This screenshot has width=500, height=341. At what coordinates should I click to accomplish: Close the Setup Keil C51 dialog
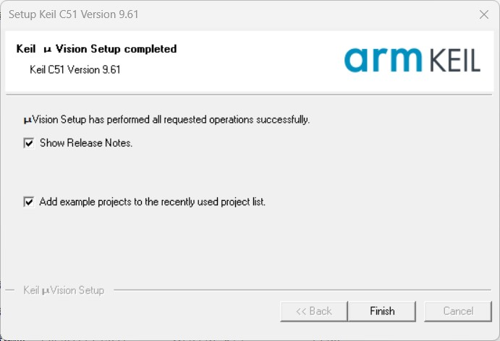tap(483, 14)
